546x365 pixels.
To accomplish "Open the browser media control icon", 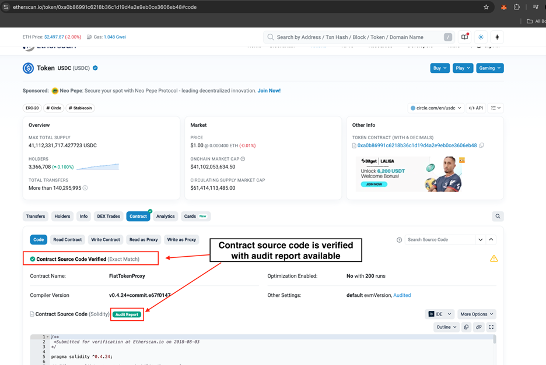I will point(535,7).
